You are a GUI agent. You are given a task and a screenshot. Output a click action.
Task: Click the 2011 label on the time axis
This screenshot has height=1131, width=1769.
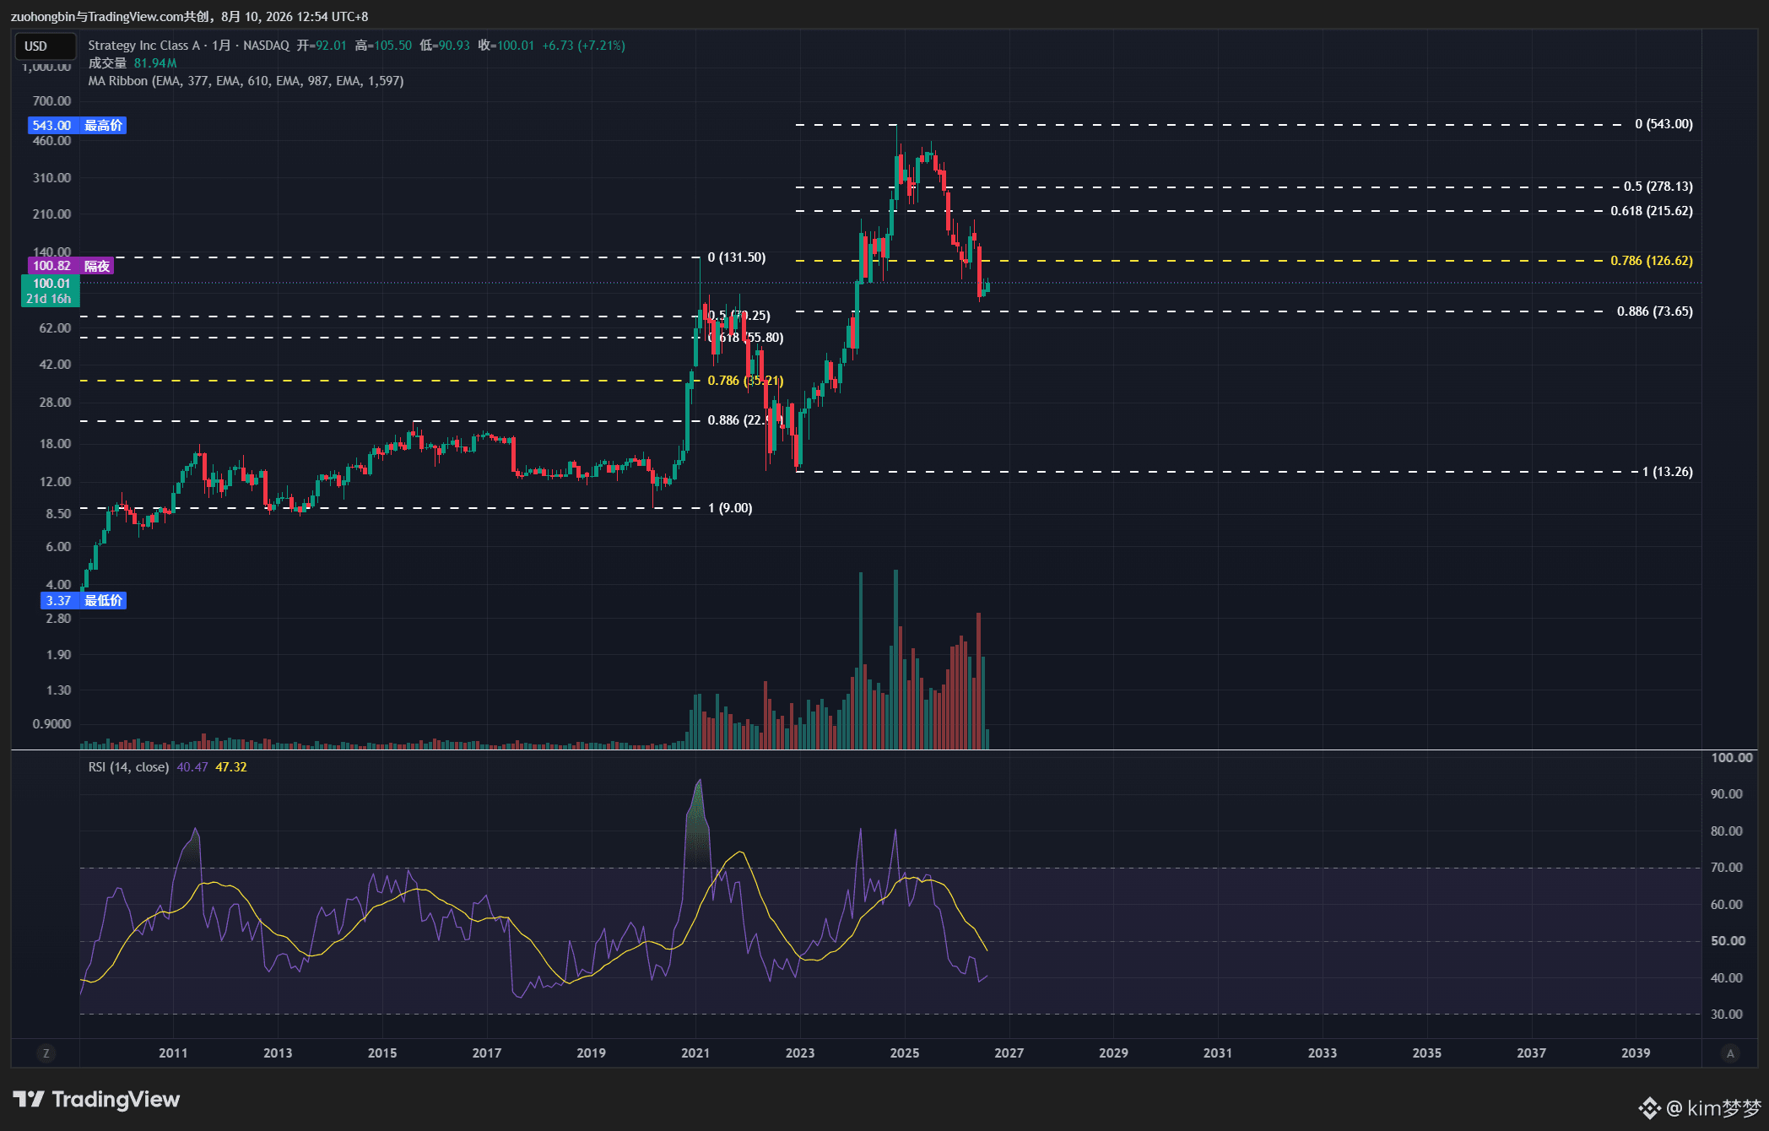[173, 1053]
